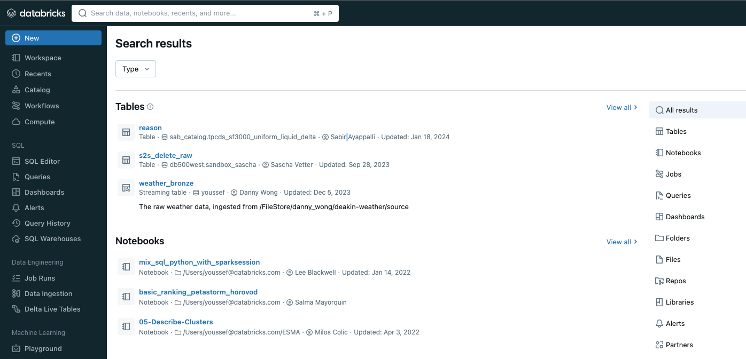Image resolution: width=746 pixels, height=359 pixels.
Task: Click the Data Ingestion icon
Action: pos(16,293)
